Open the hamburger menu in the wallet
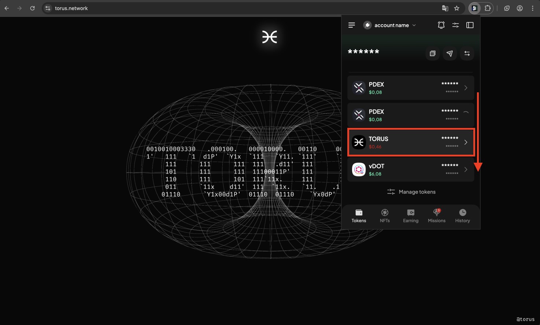 tap(351, 25)
